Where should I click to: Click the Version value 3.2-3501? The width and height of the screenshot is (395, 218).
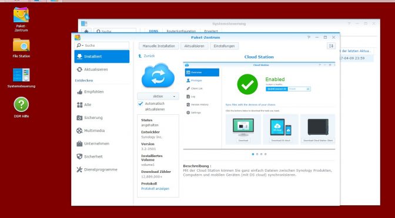click(x=148, y=149)
